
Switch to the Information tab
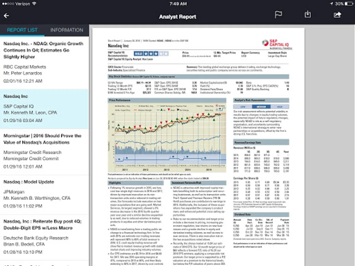tap(67, 30)
